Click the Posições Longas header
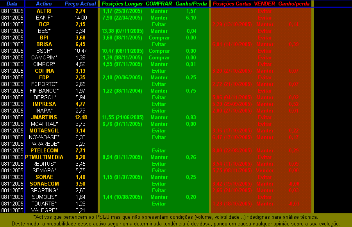Image resolution: width=352 pixels, height=227 pixels. [x=122, y=4]
